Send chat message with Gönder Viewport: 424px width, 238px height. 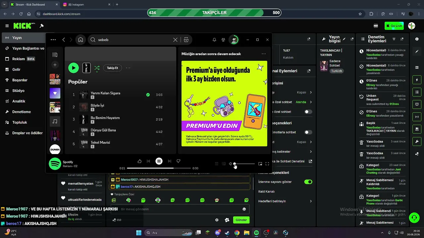pos(241,220)
